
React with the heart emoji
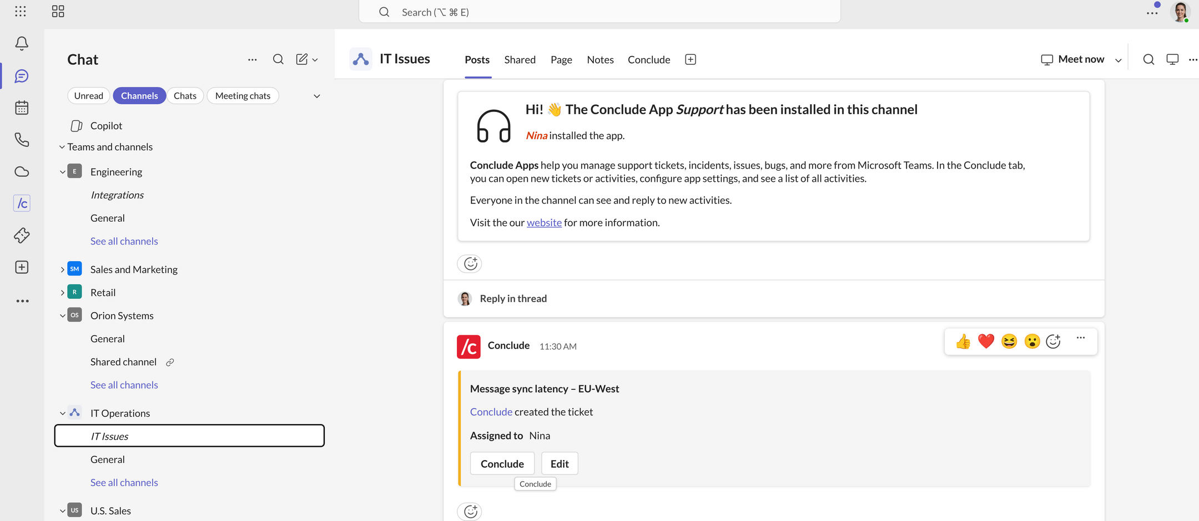point(986,341)
